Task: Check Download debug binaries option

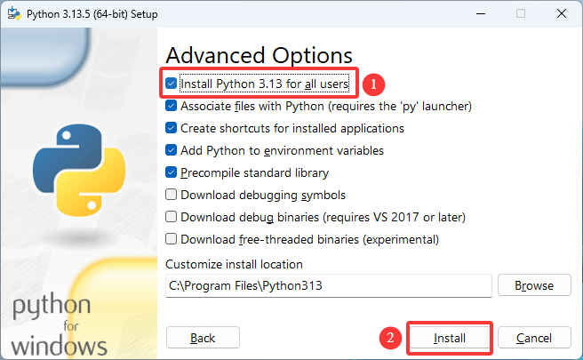Action: 171,217
